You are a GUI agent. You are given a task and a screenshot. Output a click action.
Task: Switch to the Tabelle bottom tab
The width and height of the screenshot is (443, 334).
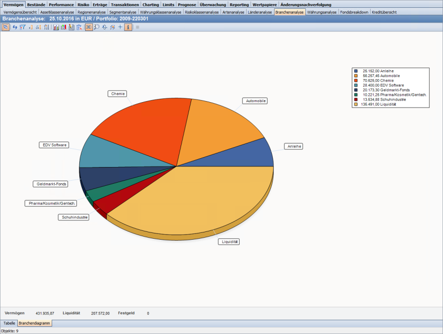[9, 323]
